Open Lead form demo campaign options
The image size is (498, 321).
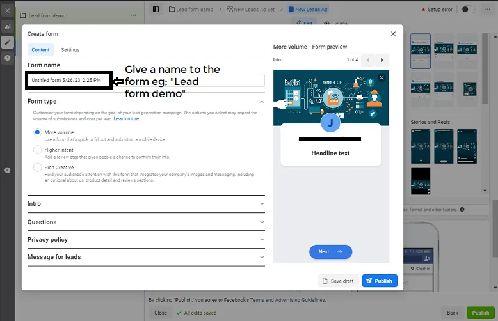pyautogui.click(x=133, y=15)
